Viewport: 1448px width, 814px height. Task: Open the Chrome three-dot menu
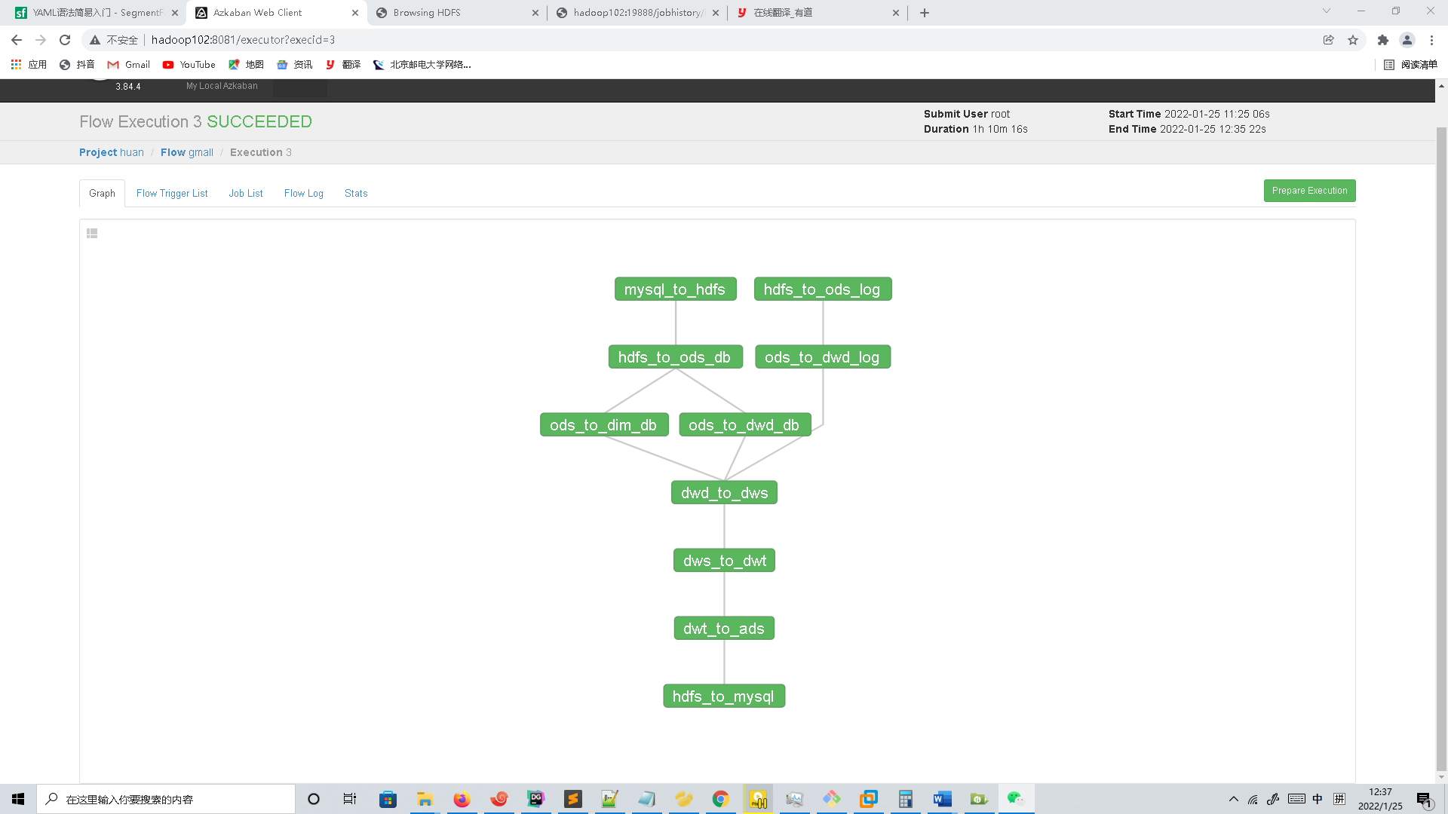(1431, 40)
